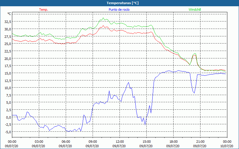The image size is (239, 149).
Task: Click the 20,0 y-axis value
Action: click(8, 58)
